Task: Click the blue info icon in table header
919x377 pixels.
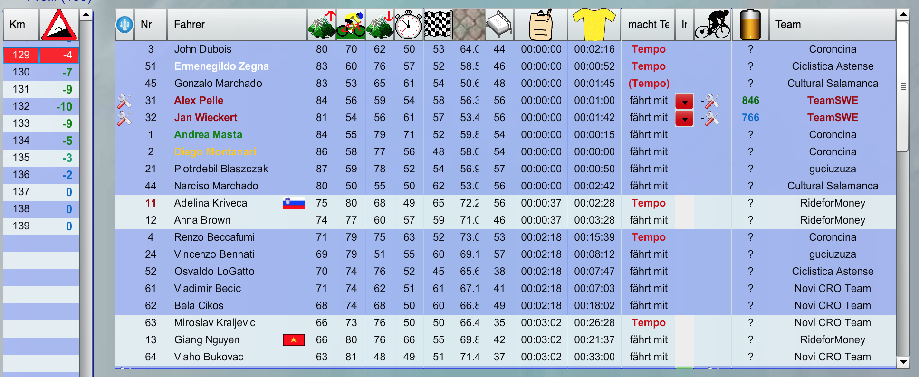Action: [124, 24]
